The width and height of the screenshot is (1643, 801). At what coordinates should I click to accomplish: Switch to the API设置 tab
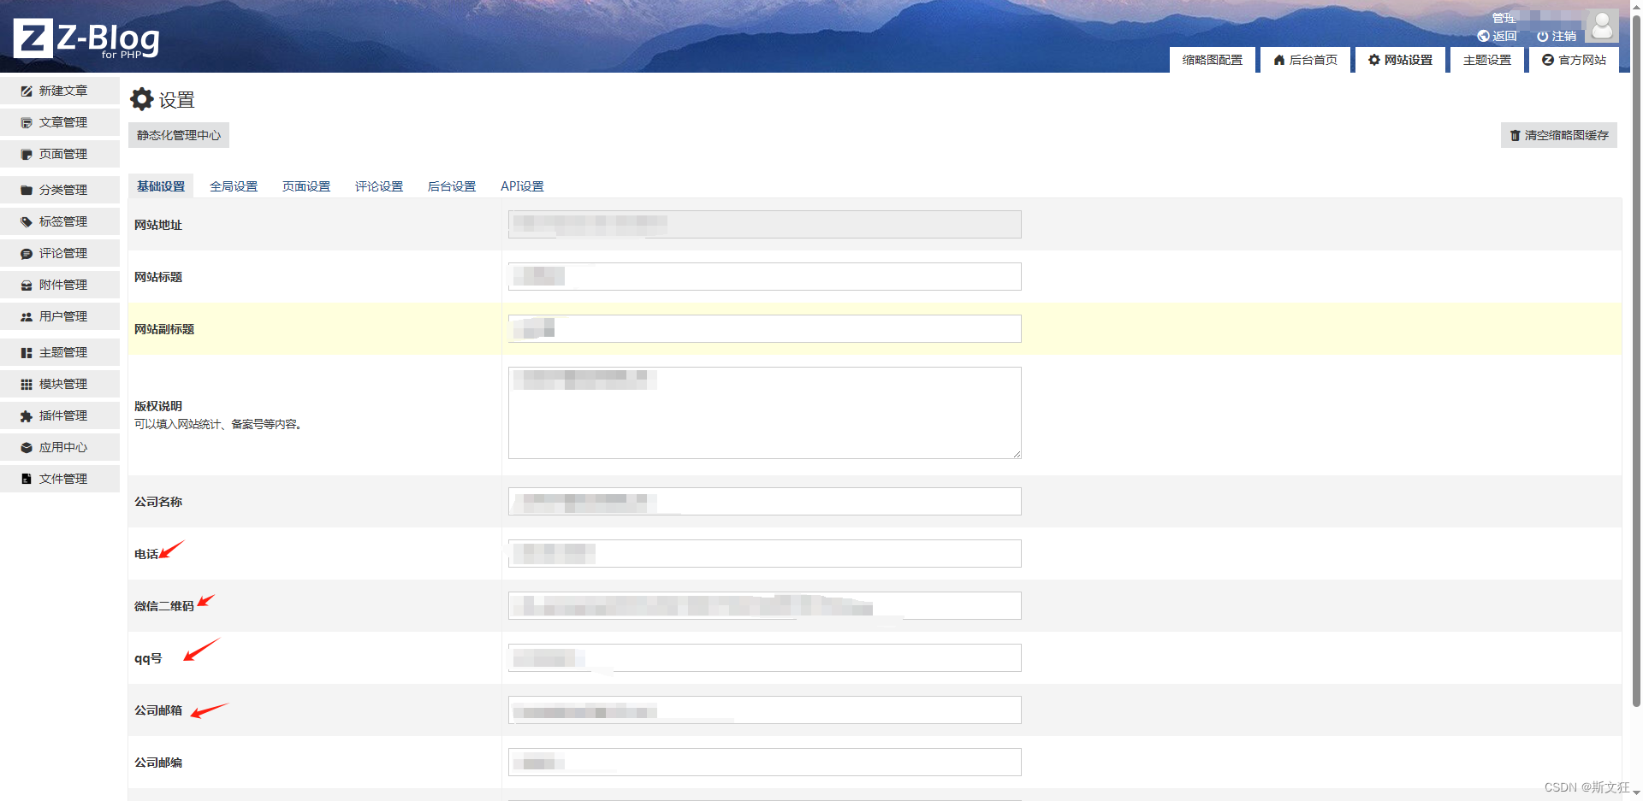(x=522, y=186)
